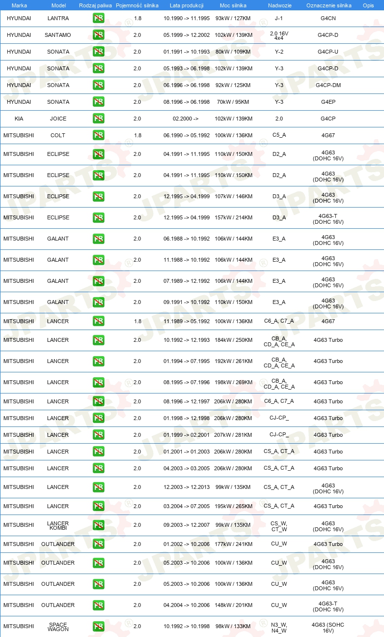Click the Lata produkcji column header
Image resolution: width=384 pixels, height=637 pixels.
(x=187, y=5)
